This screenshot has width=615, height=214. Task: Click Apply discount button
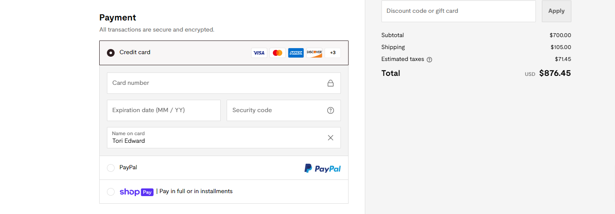tap(556, 11)
